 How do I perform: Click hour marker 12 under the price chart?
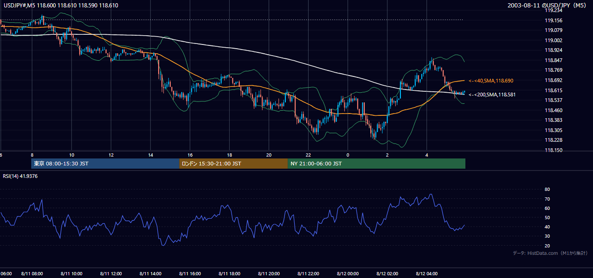coord(111,155)
